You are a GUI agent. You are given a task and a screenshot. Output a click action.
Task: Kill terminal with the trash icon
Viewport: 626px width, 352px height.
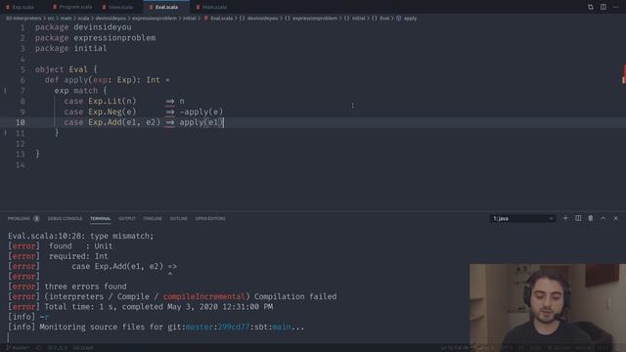point(591,218)
